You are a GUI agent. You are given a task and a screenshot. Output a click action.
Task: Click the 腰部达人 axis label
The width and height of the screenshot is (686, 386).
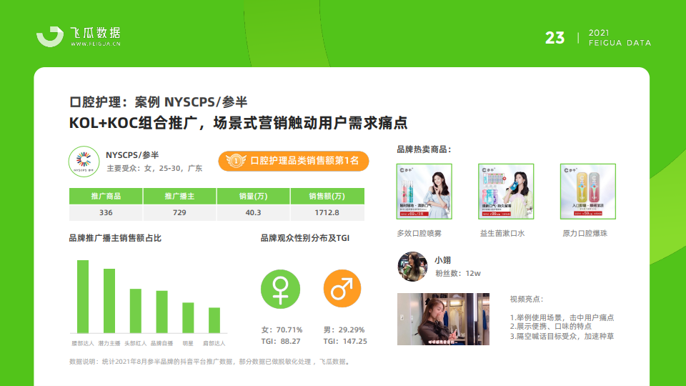point(83,343)
